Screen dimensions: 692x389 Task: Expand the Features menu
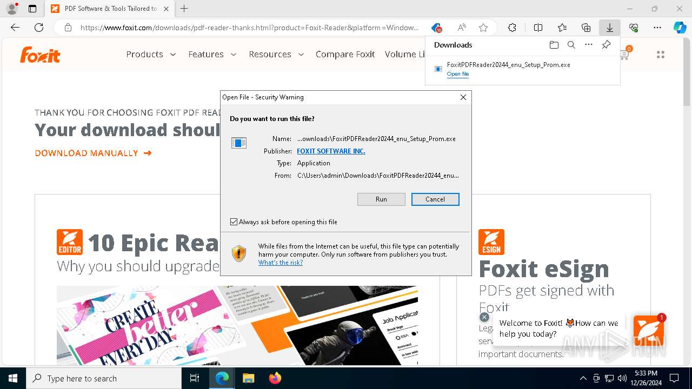point(212,54)
